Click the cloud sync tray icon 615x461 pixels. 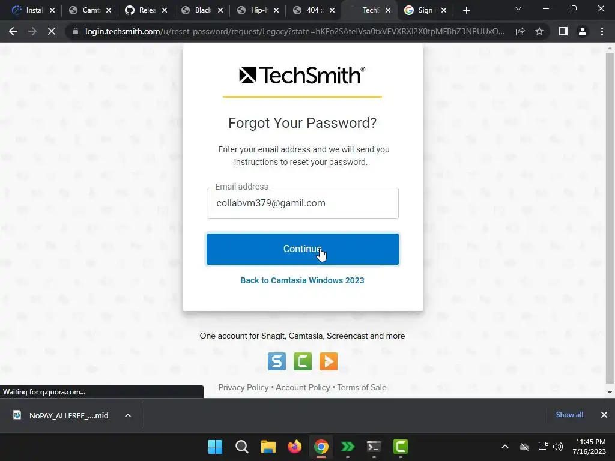(524, 447)
